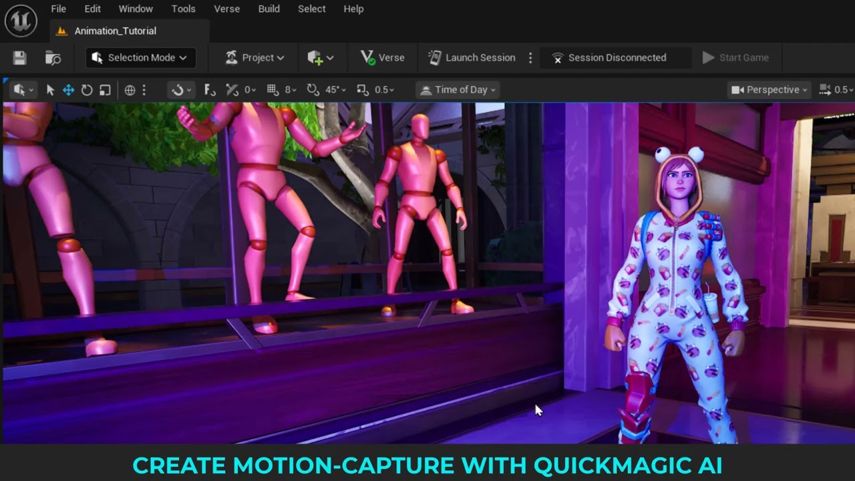This screenshot has width=855, height=481.
Task: Open the Help menu
Action: click(x=353, y=9)
